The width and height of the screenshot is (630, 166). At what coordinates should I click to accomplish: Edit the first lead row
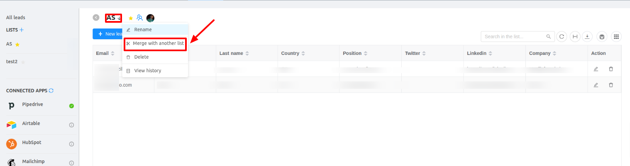pyautogui.click(x=596, y=69)
